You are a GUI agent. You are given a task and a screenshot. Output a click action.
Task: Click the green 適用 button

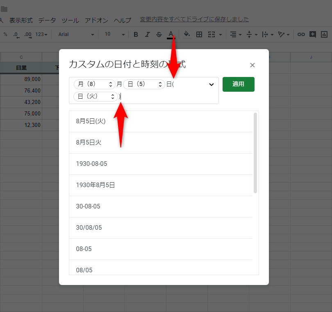239,84
